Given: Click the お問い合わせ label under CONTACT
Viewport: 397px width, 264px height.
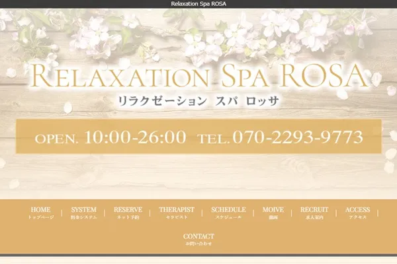Looking at the screenshot, I should coord(198,244).
